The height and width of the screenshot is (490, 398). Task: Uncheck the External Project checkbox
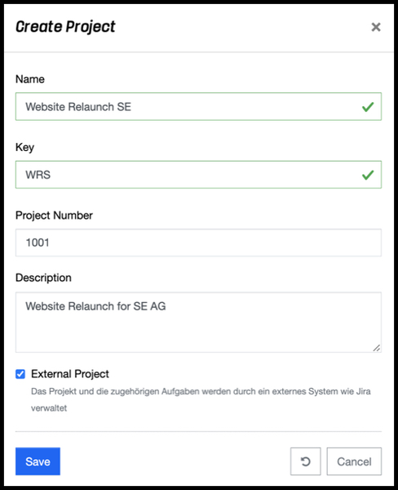[x=20, y=374]
